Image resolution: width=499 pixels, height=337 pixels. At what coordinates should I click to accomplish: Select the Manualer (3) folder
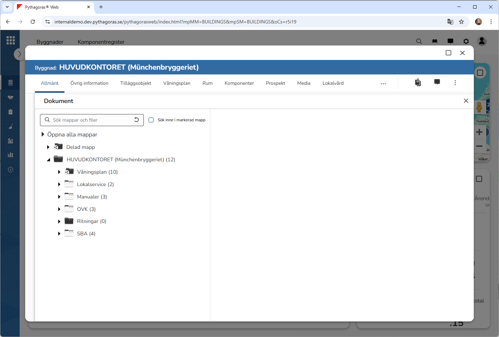pos(92,197)
